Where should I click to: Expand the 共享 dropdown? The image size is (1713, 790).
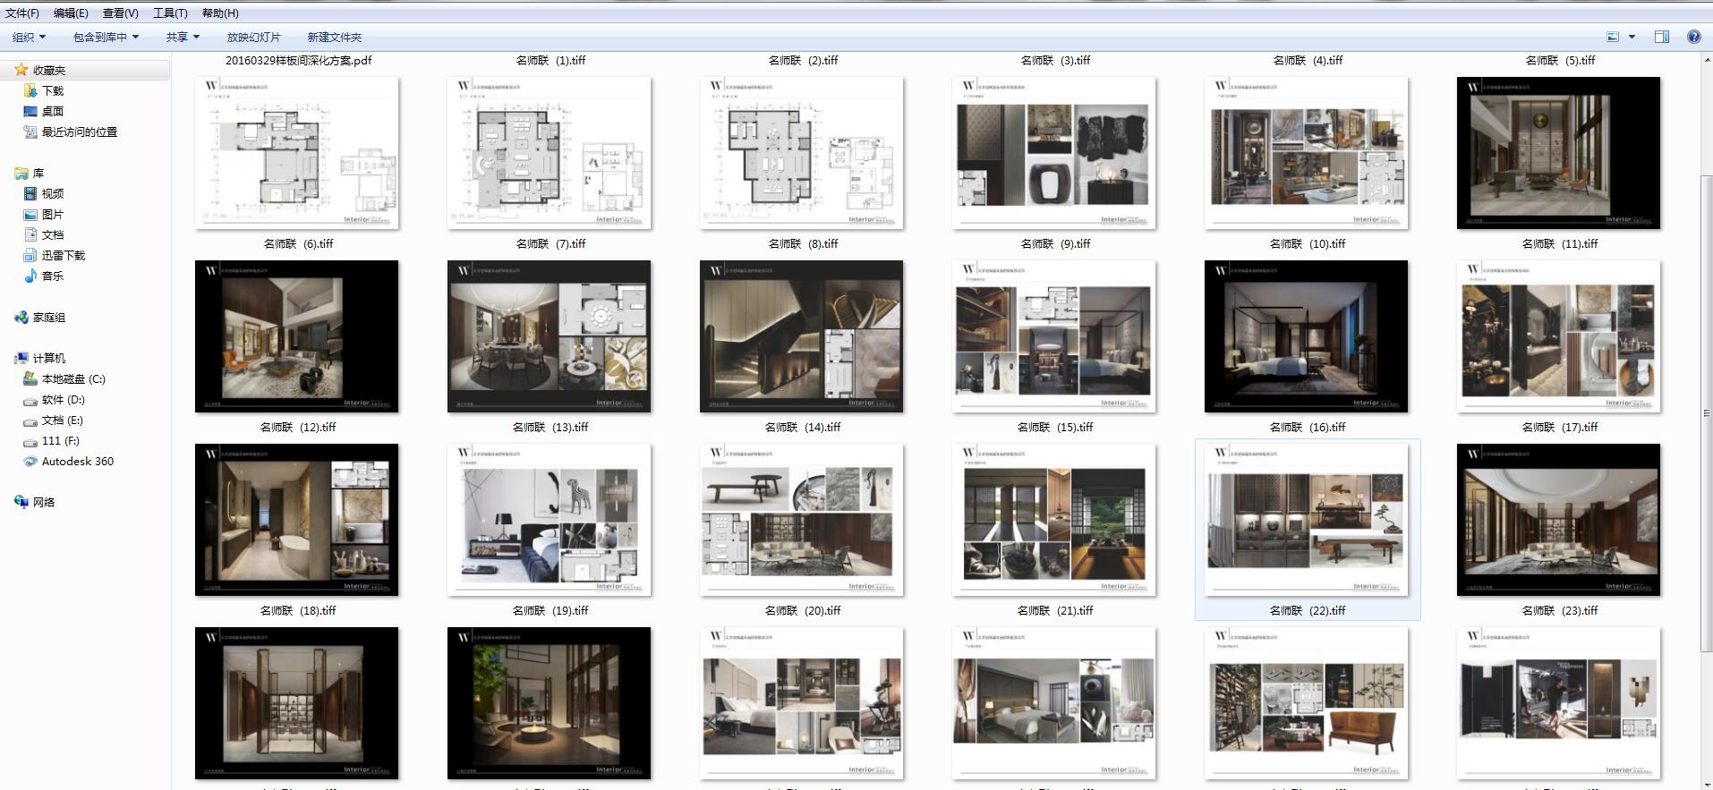[x=183, y=37]
